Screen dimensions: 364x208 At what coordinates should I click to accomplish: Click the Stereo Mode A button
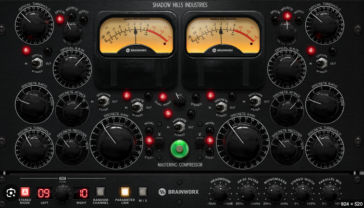coord(25,192)
